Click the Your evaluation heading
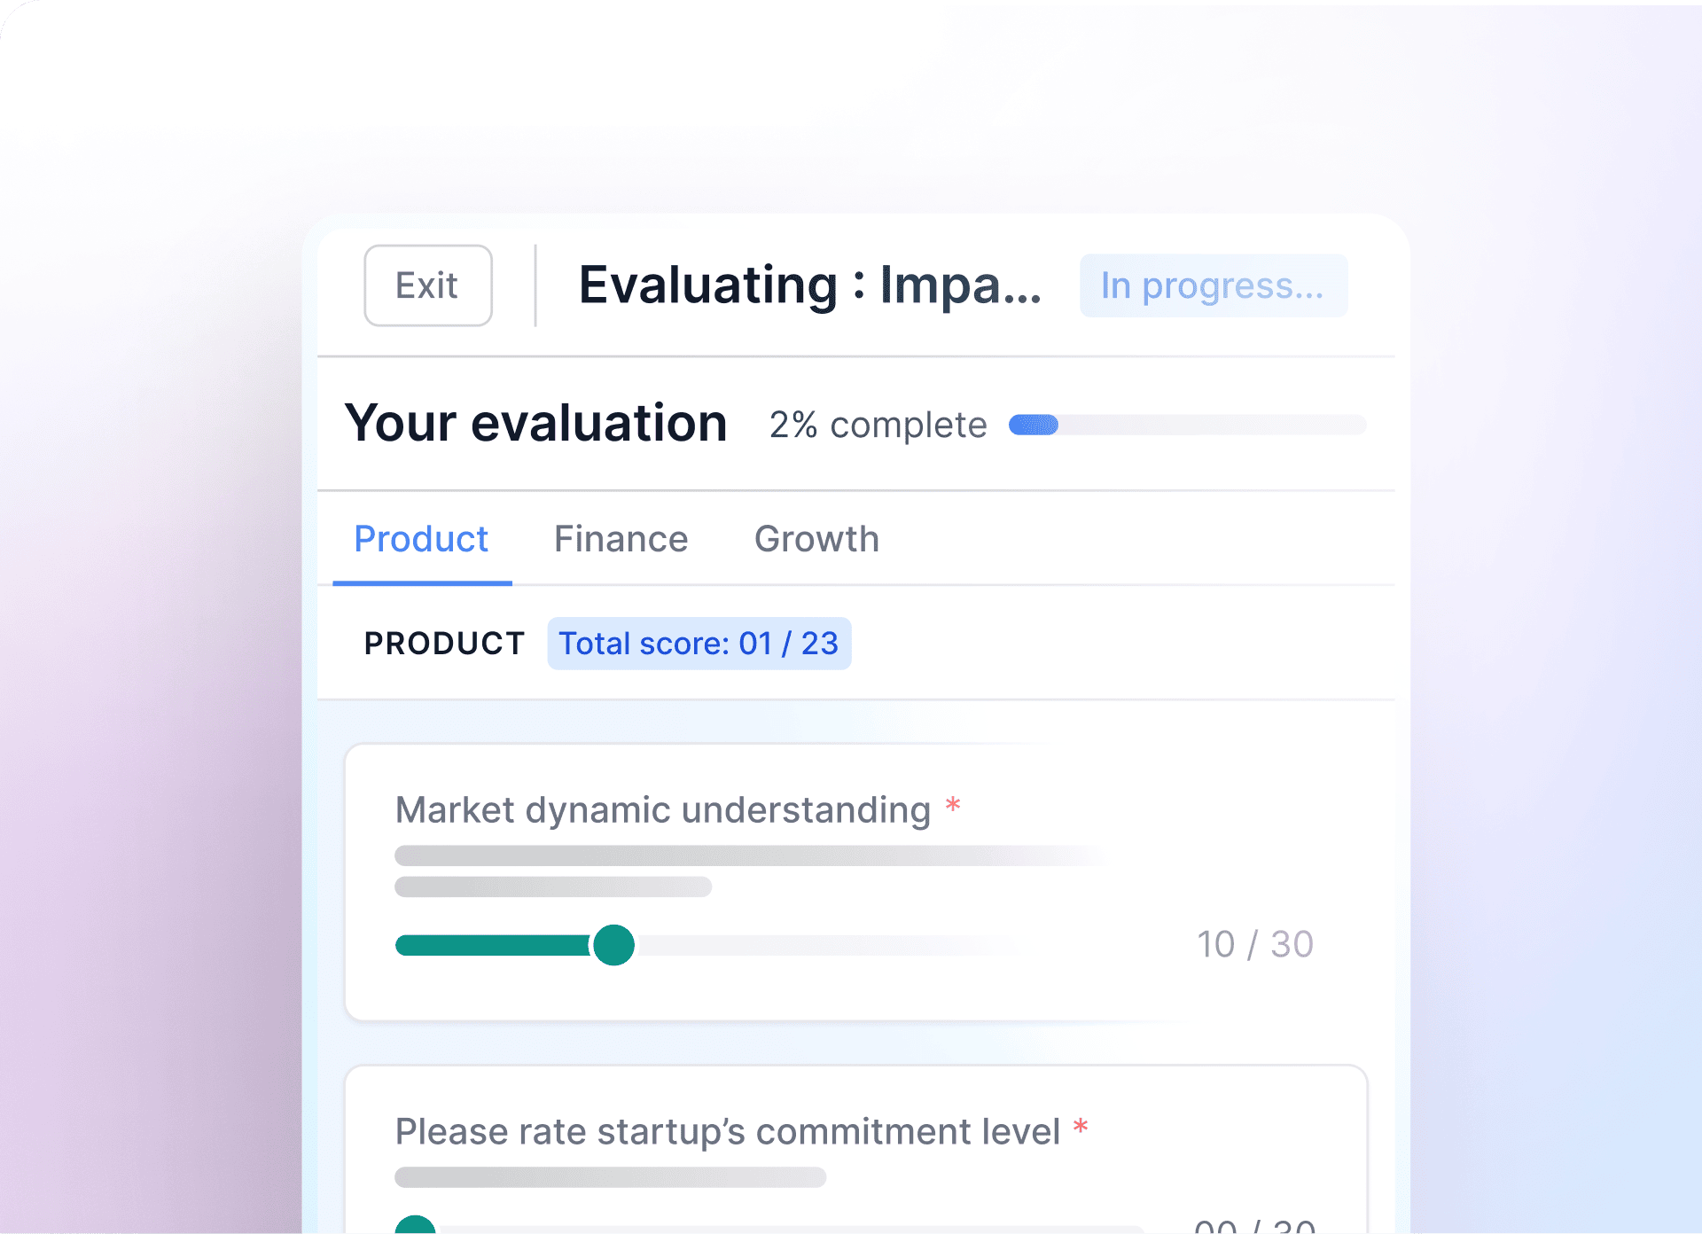 pos(536,424)
